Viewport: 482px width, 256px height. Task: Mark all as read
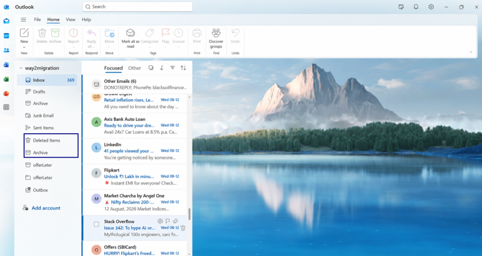[x=130, y=39]
